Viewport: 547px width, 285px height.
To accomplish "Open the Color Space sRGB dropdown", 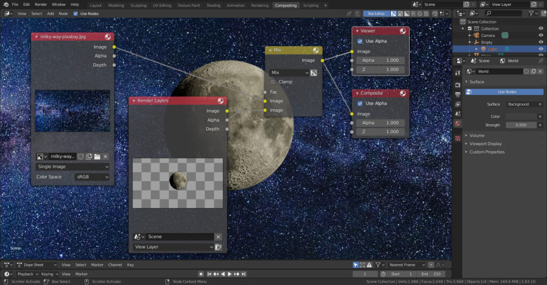I will pos(92,177).
